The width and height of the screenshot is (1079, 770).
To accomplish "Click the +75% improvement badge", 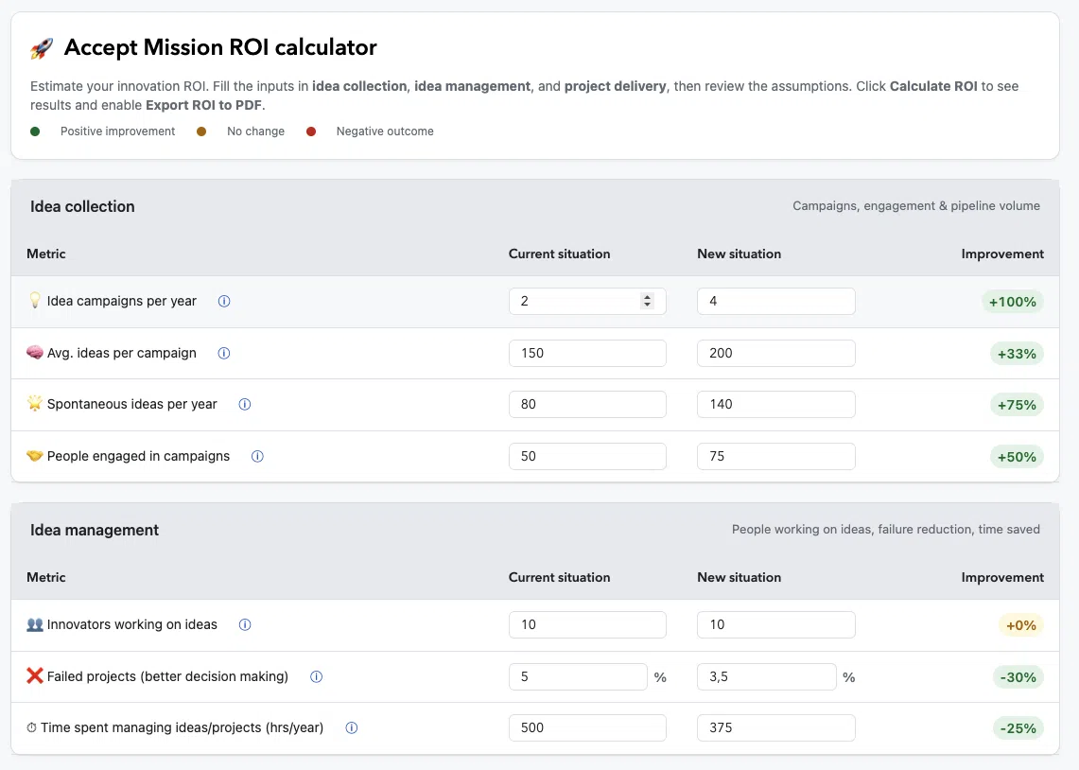I will (1017, 405).
